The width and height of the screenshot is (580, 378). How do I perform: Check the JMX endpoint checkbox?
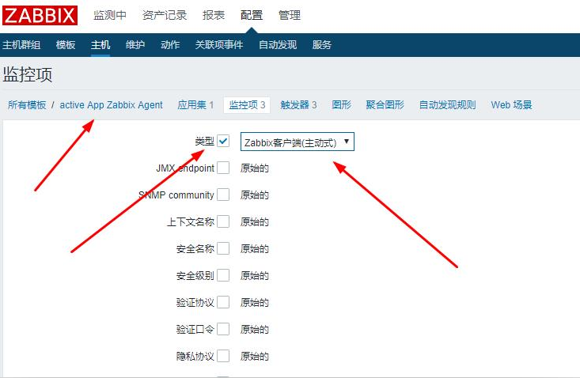[223, 168]
